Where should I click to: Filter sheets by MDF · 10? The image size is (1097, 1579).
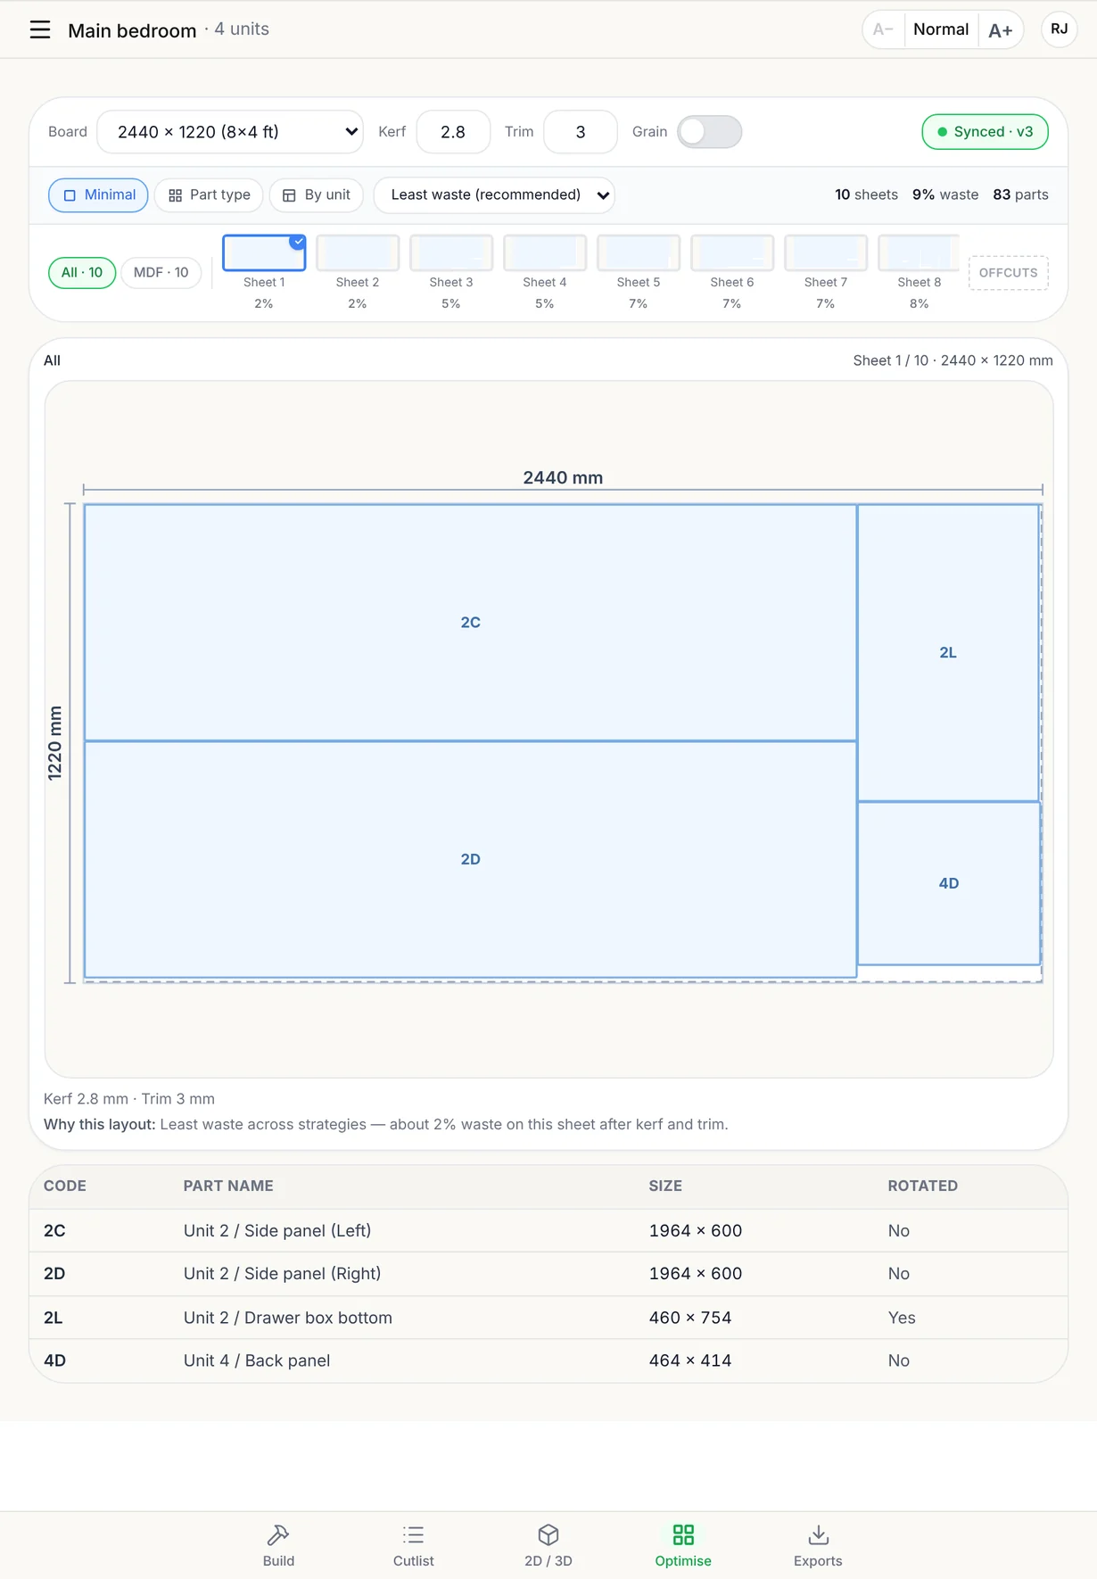pyautogui.click(x=161, y=273)
